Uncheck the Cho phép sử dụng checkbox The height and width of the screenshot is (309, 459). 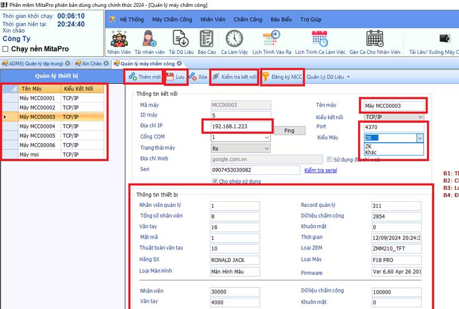pyautogui.click(x=215, y=181)
